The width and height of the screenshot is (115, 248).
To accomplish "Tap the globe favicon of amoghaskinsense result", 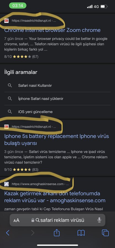I will tap(7, 184).
